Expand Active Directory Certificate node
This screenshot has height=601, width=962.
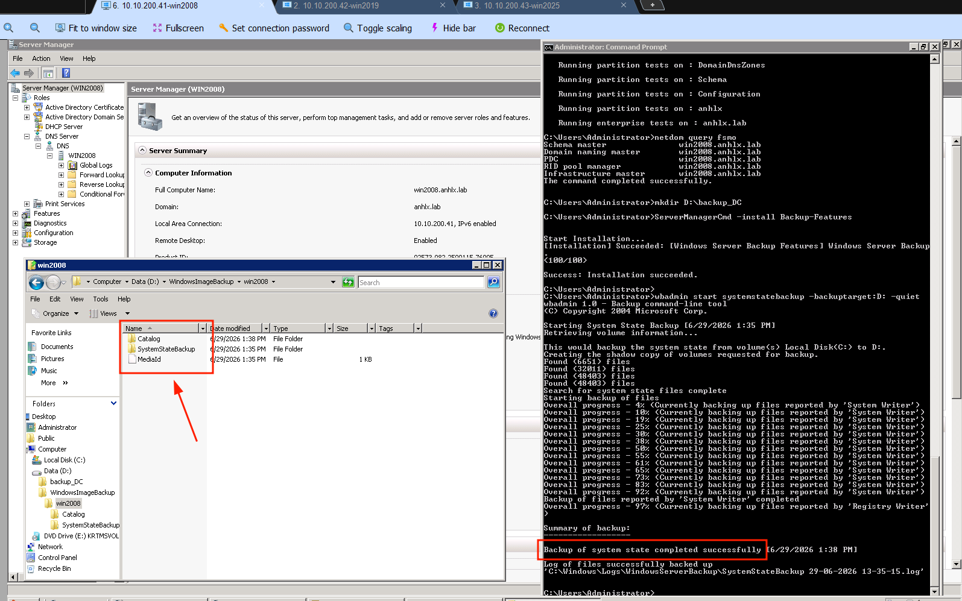(x=27, y=107)
